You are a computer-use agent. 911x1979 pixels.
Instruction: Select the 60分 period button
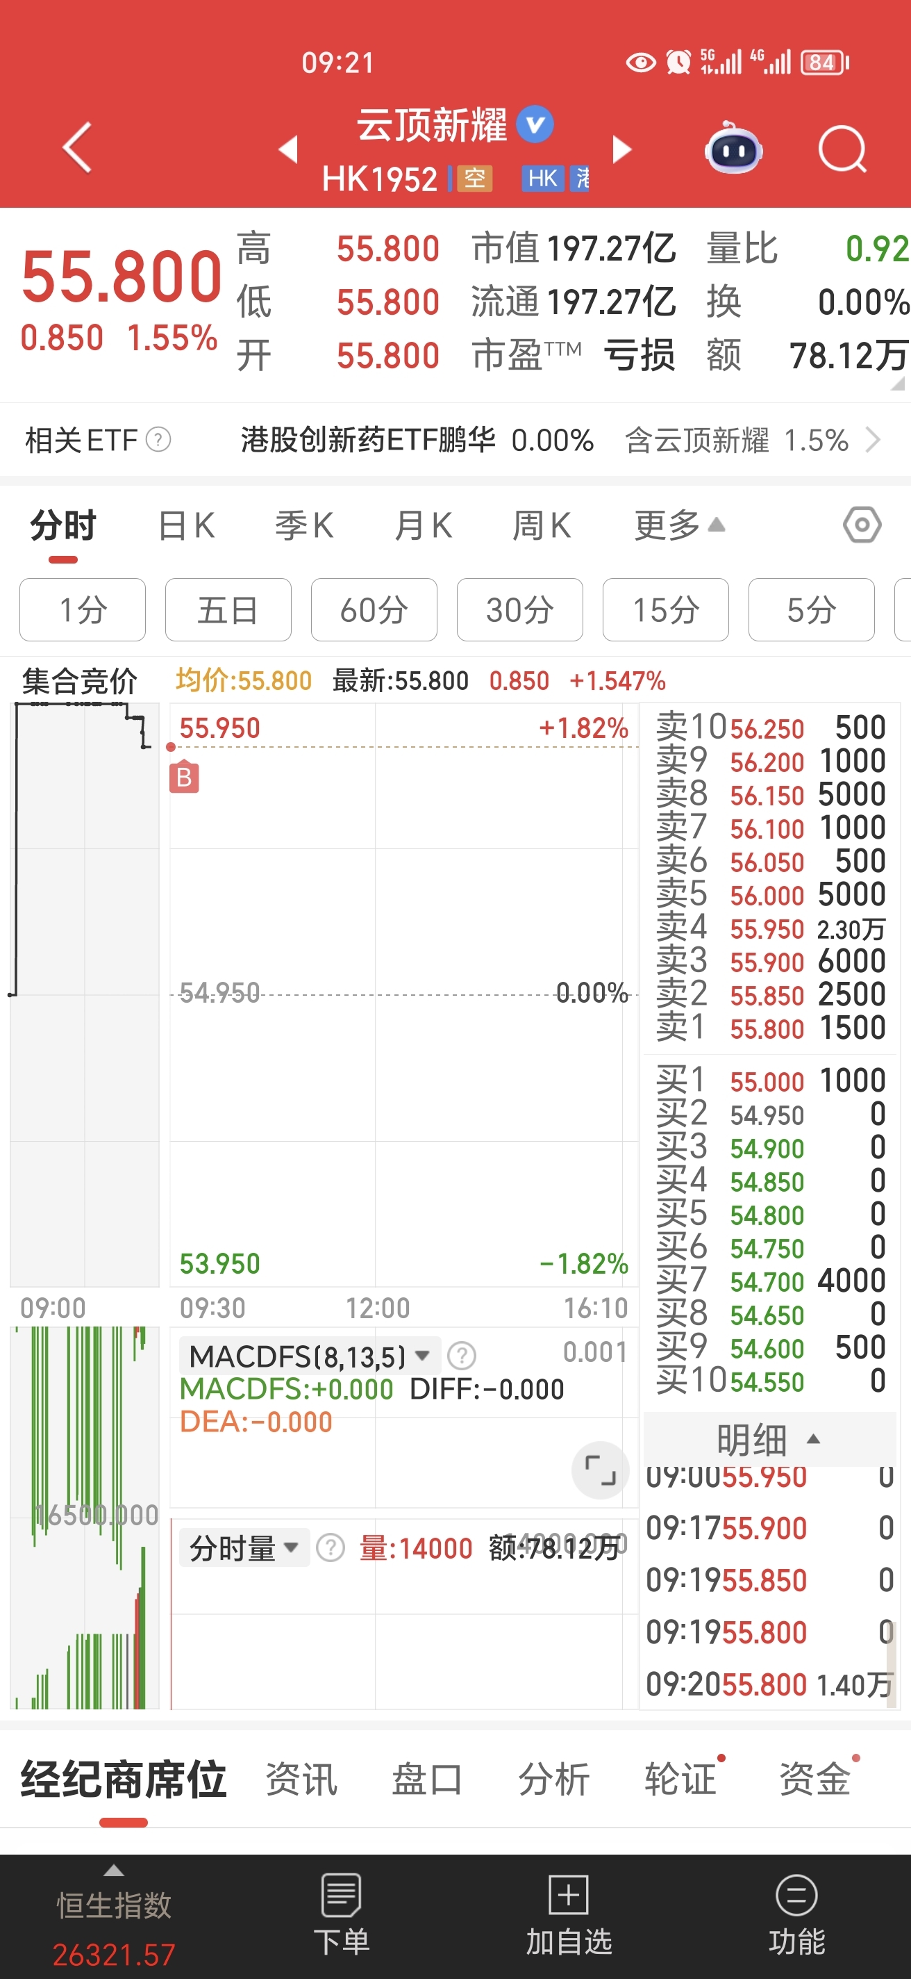(x=374, y=610)
